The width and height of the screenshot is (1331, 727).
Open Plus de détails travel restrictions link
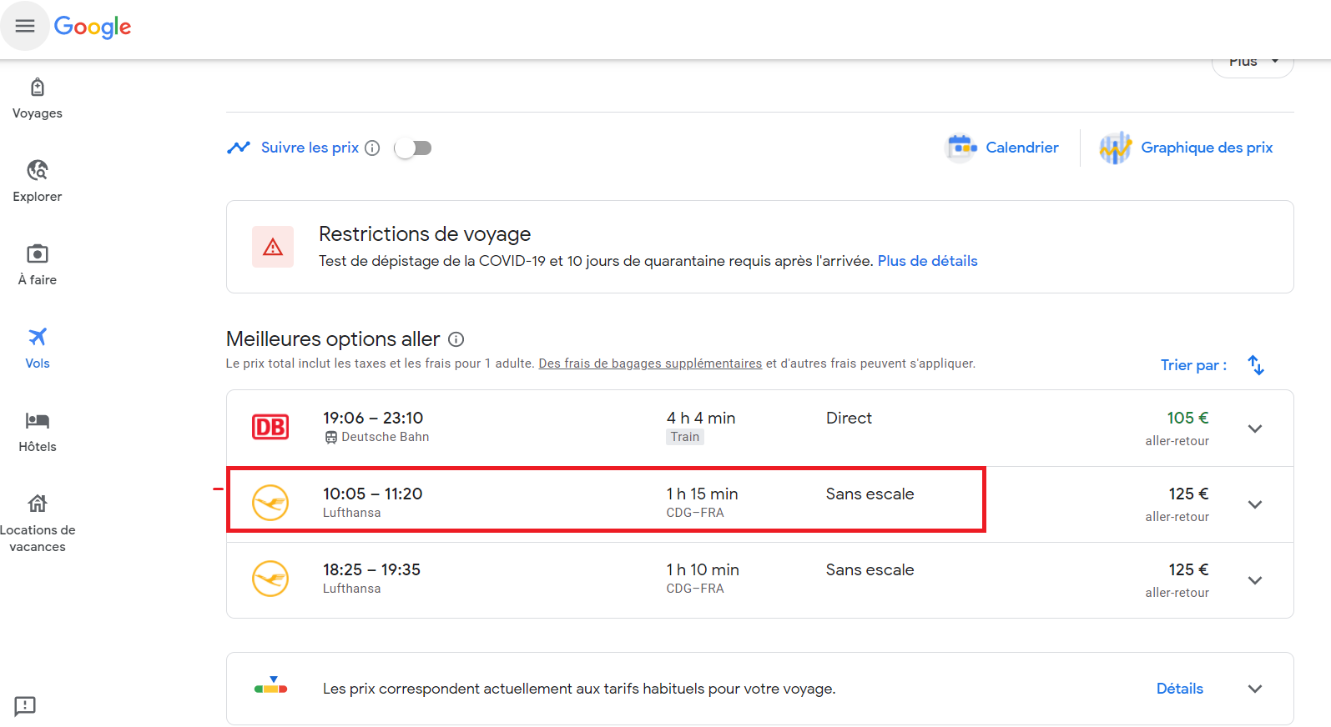927,261
